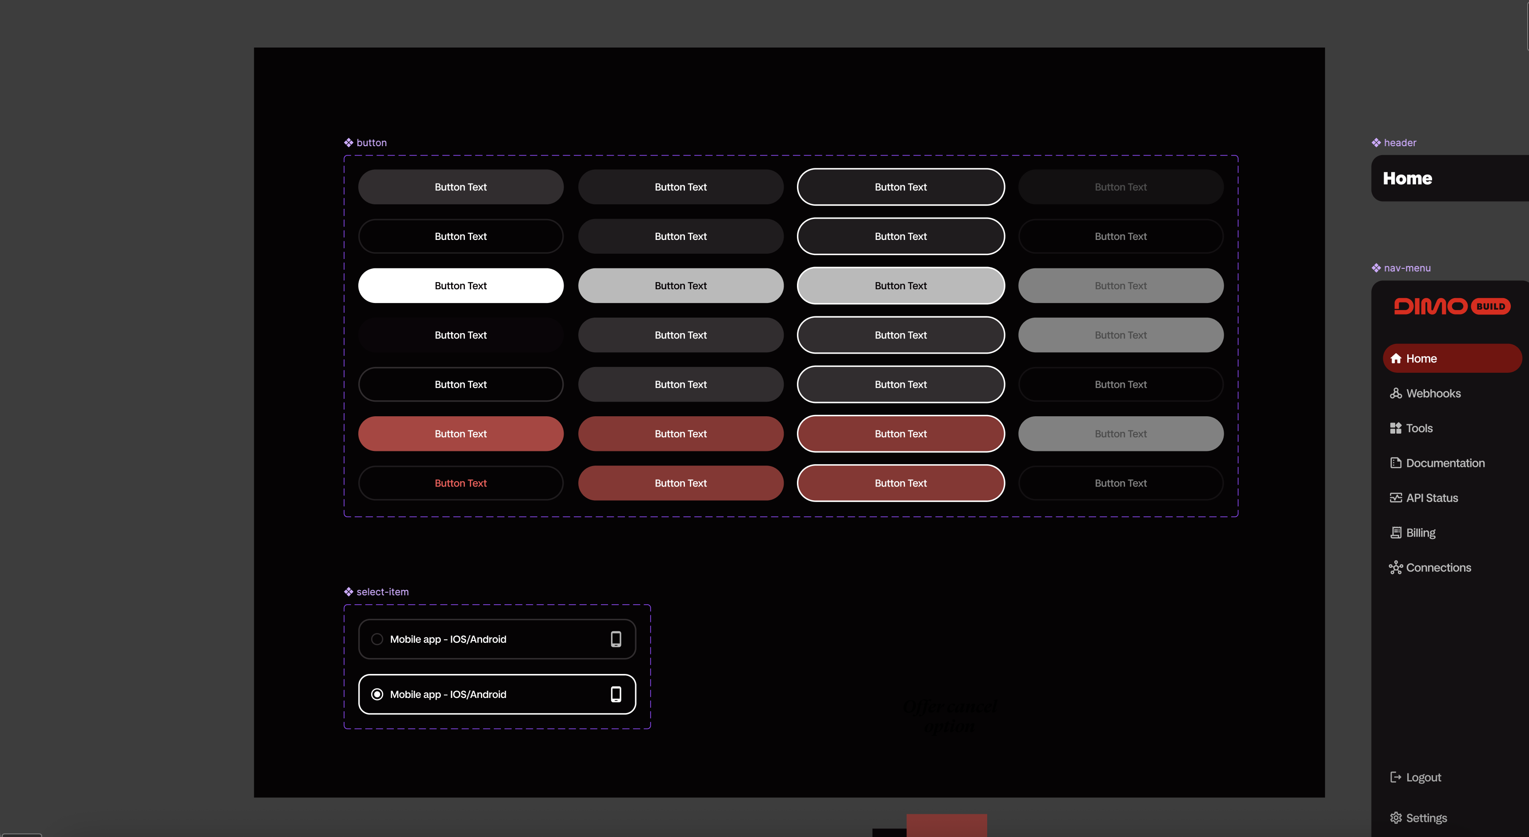Open Documentation via its page icon

click(1396, 462)
